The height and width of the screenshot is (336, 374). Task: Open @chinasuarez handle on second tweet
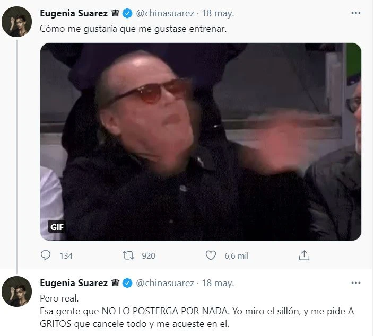165,283
